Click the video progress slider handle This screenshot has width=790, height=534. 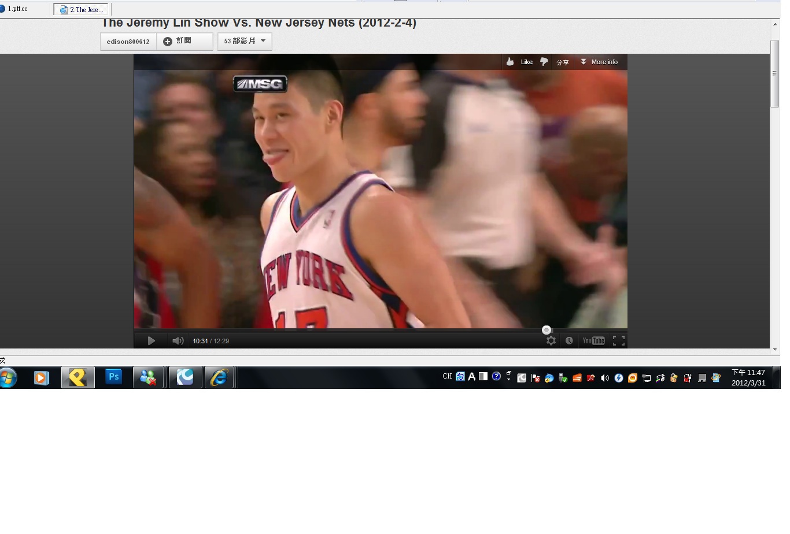[x=547, y=330]
